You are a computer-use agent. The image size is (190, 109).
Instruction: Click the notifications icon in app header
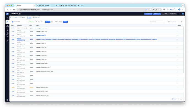tap(180, 14)
